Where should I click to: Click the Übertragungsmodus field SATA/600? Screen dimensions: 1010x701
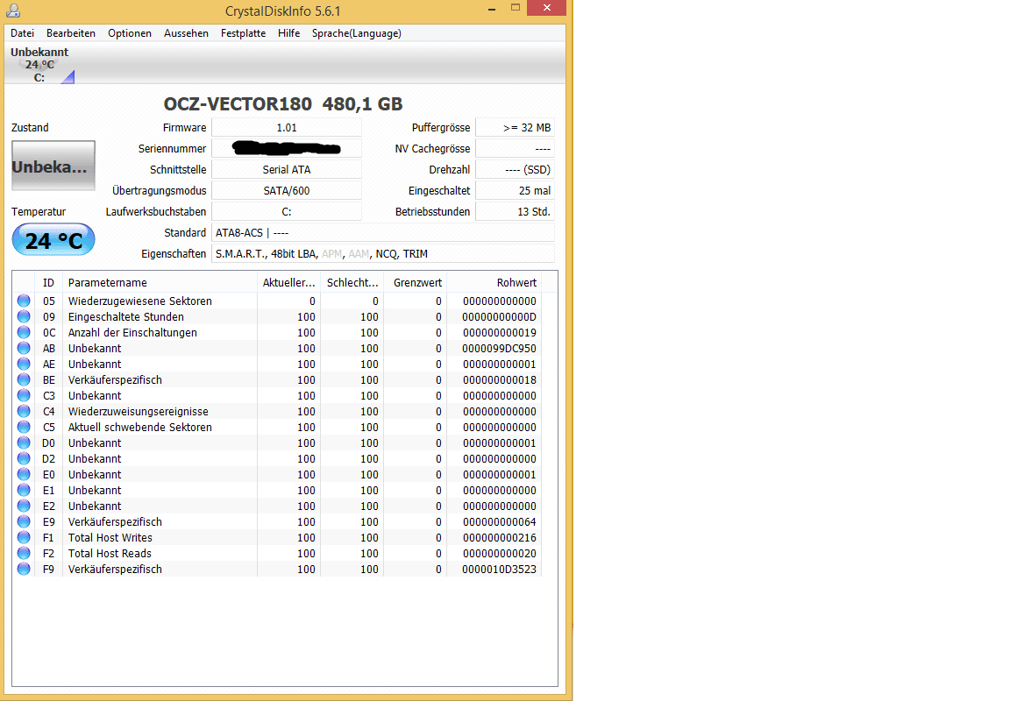[x=287, y=191]
